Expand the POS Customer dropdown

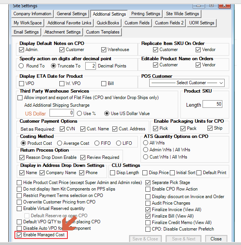click(187, 83)
